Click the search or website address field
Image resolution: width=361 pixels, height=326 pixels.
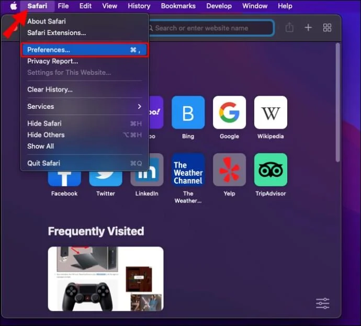coord(211,28)
